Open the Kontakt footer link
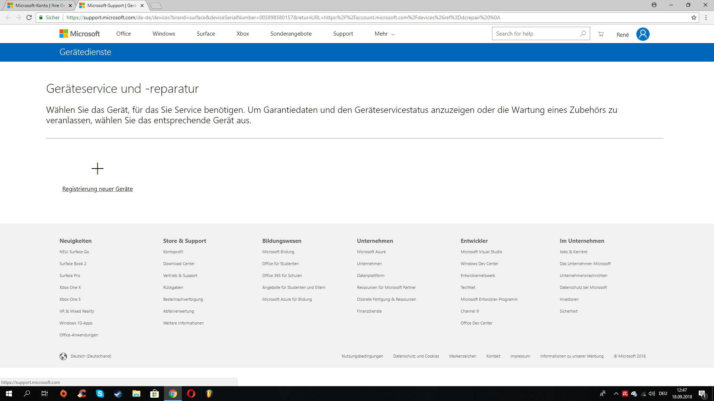 coord(493,356)
